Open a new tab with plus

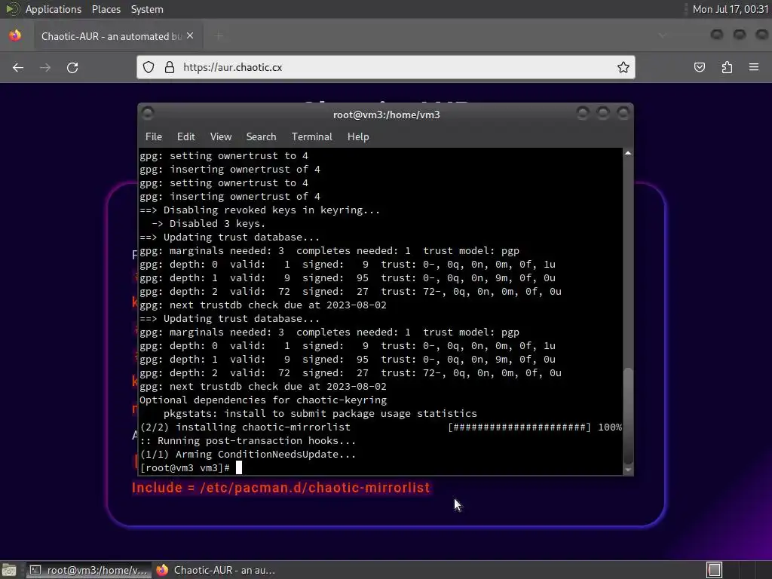pyautogui.click(x=219, y=36)
